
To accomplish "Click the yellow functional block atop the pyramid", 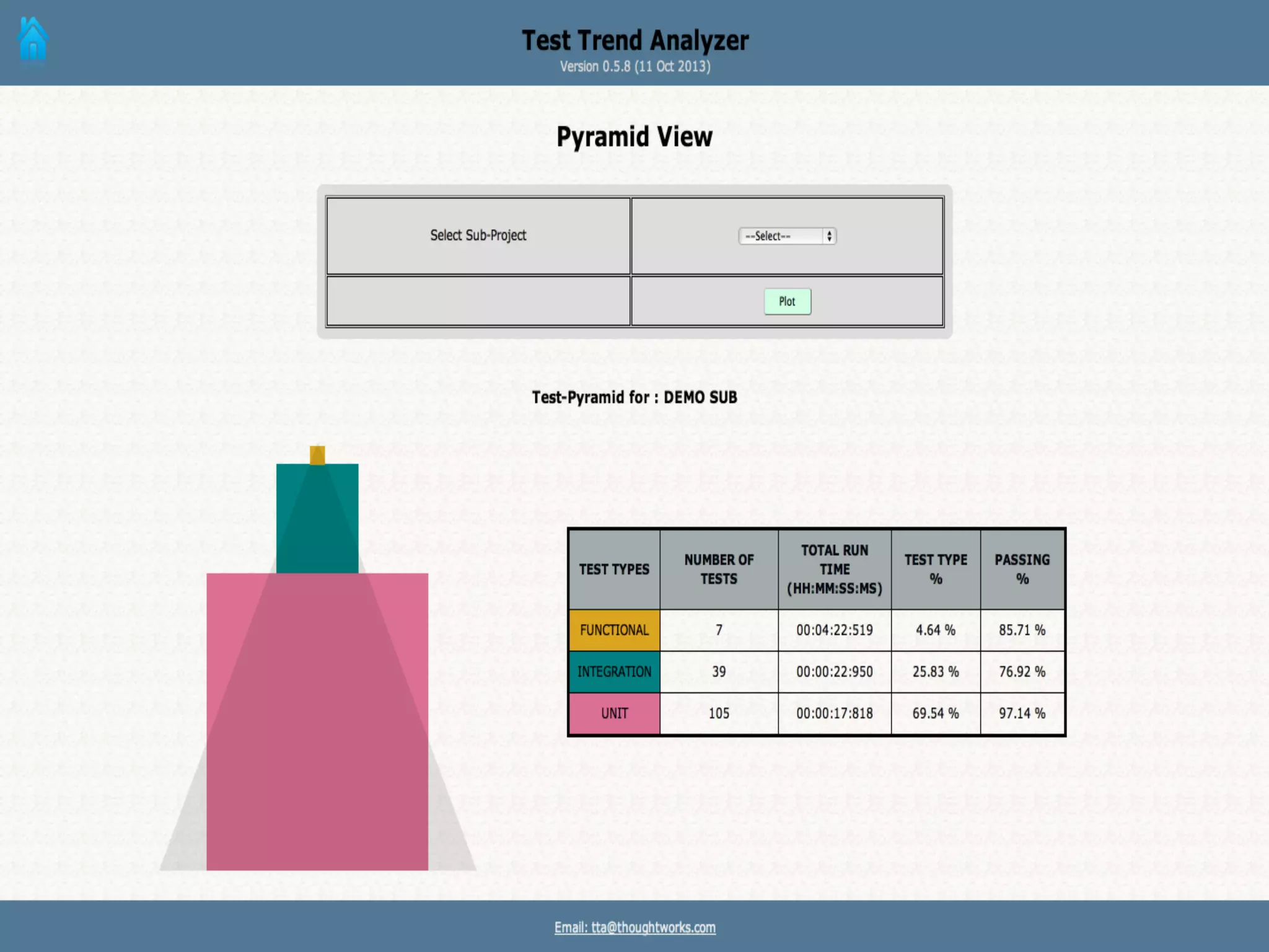I will tap(317, 455).
